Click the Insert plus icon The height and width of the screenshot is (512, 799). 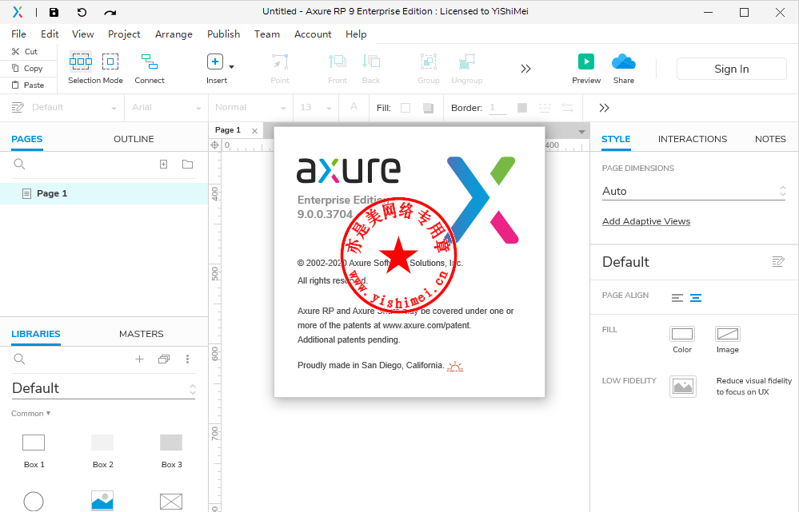215,62
